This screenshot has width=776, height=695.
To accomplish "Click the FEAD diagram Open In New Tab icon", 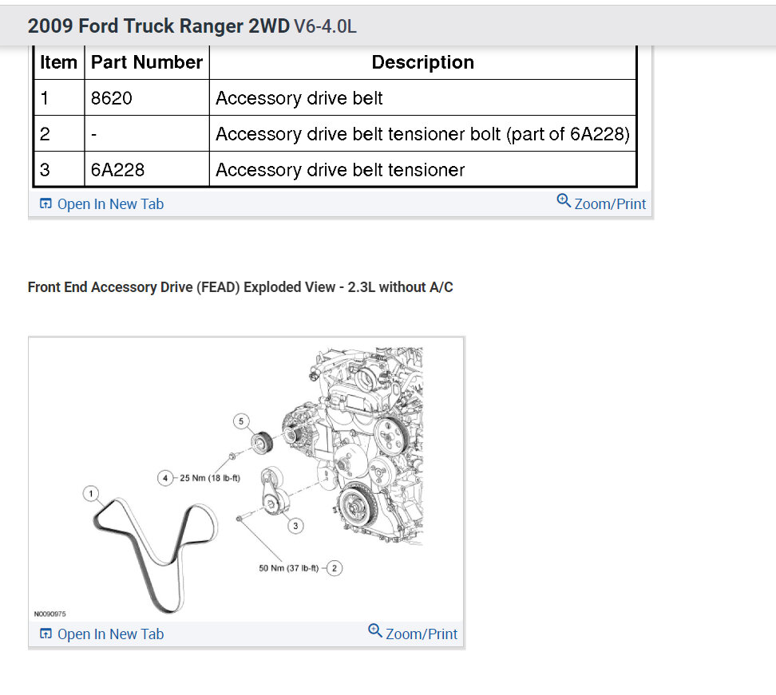I will click(46, 634).
